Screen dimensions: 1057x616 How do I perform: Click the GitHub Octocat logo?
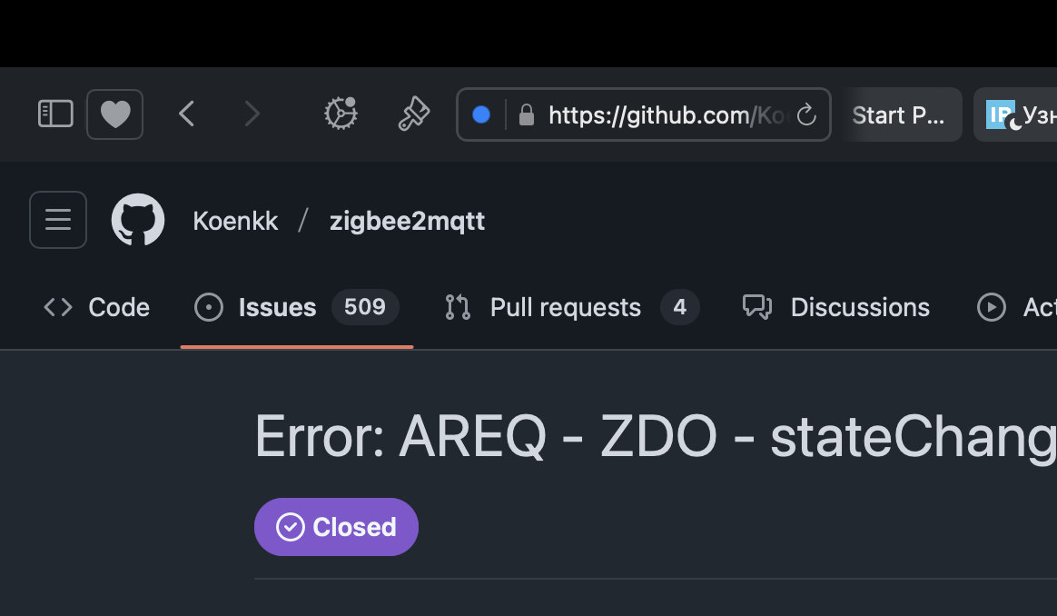pyautogui.click(x=138, y=220)
